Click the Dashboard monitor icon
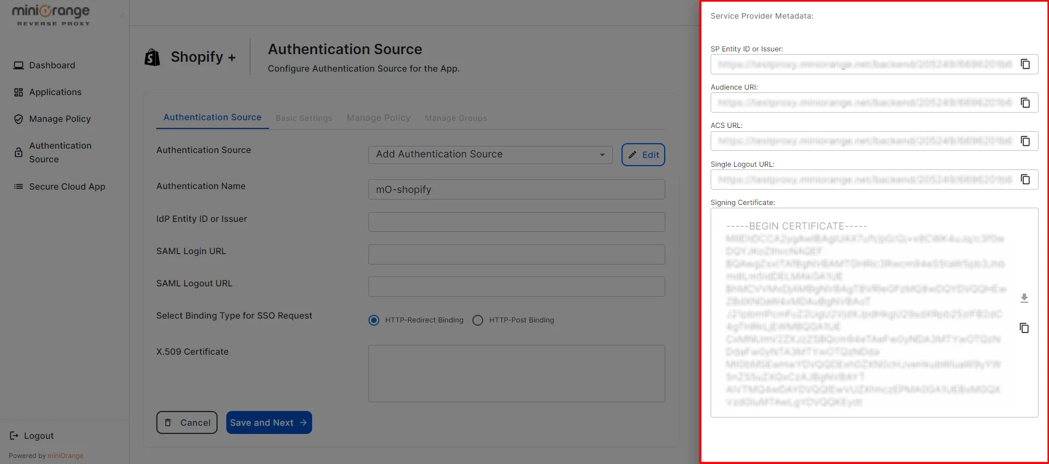The image size is (1049, 464). click(19, 66)
